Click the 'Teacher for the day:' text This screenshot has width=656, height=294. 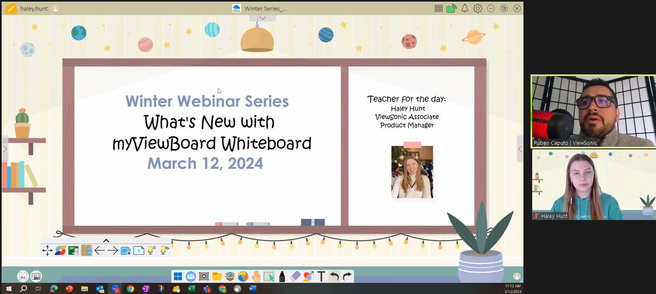[x=407, y=99]
